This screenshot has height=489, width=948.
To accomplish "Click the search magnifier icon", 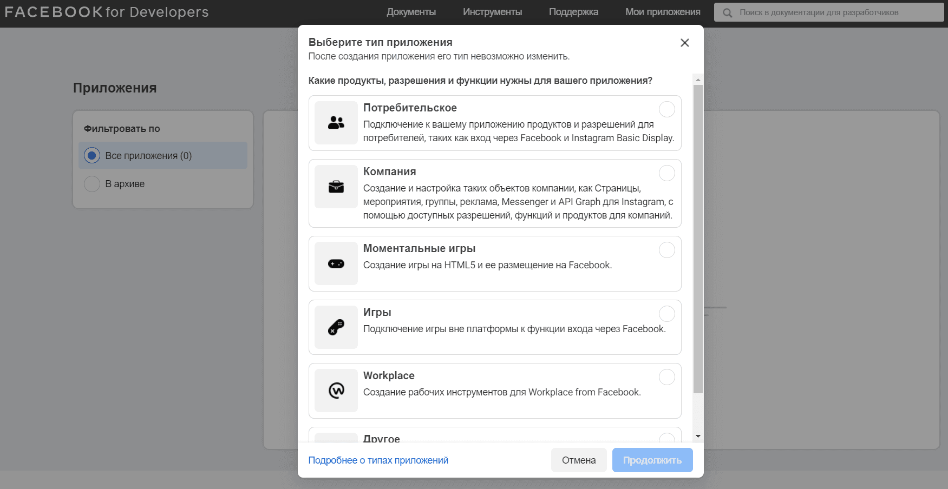I will tap(728, 12).
